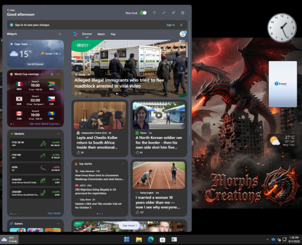This screenshot has height=245, width=302.
Task: Click See more World Cup coverage link
Action: [x=45, y=124]
